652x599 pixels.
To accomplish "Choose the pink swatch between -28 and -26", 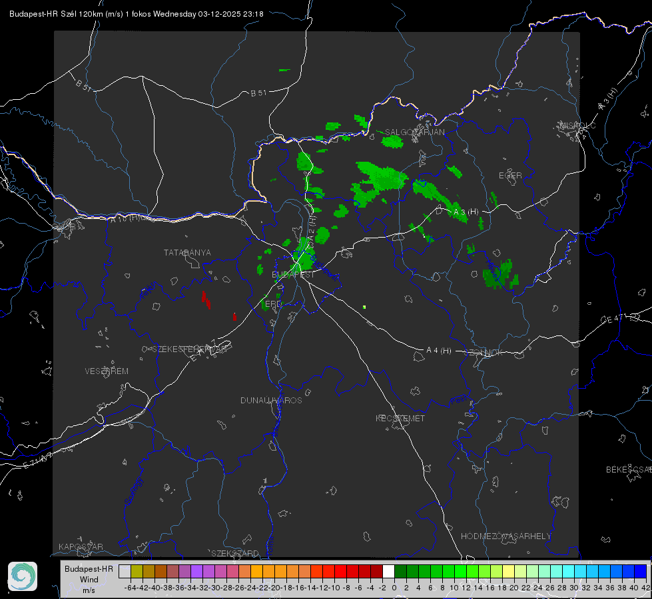I will point(232,571).
